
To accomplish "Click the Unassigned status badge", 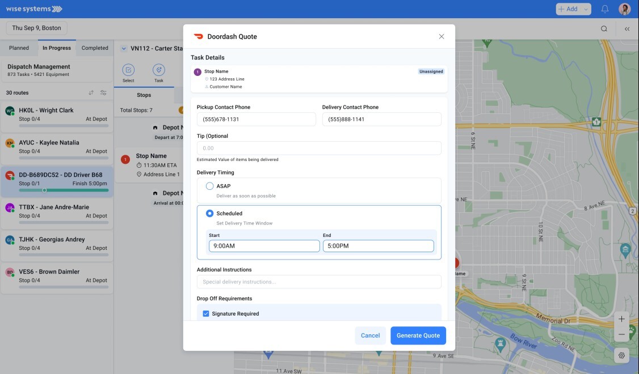I will pos(431,71).
